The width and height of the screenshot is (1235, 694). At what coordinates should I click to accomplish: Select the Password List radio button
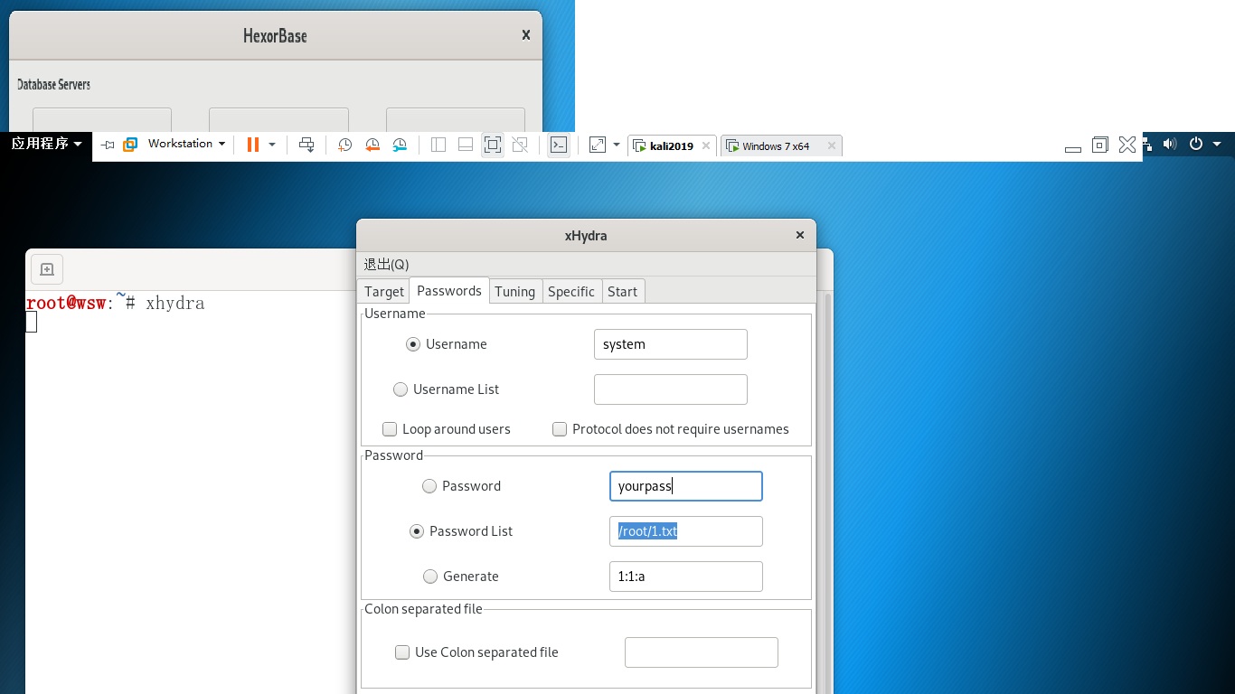[x=417, y=531]
